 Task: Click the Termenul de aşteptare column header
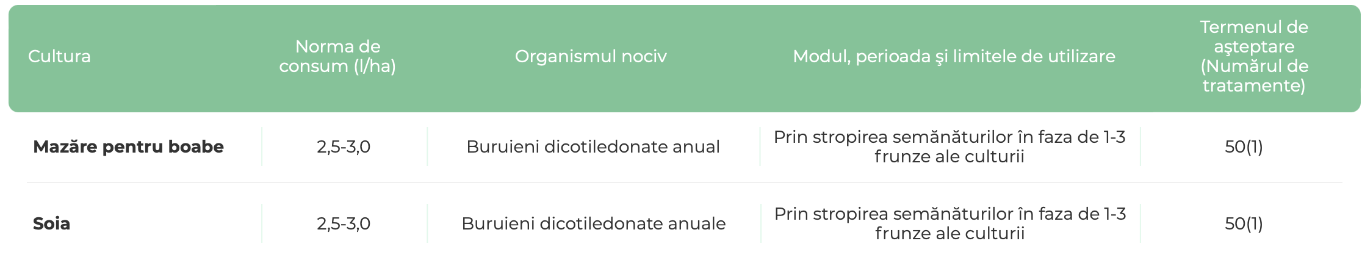click(x=1253, y=57)
